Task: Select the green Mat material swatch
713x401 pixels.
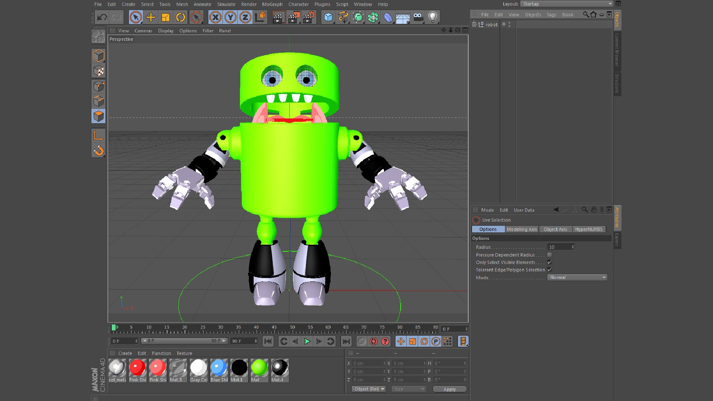Action: (259, 370)
